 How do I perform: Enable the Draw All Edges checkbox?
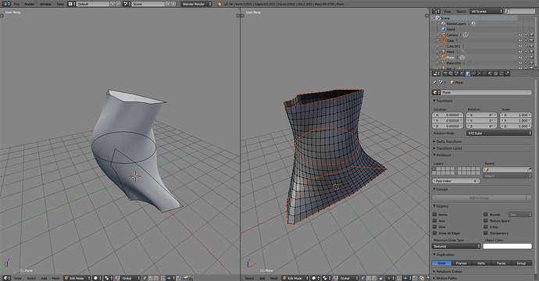pos(434,233)
